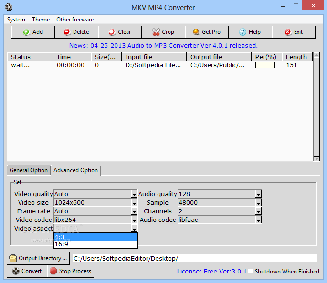The image size is (327, 283).
Task: Click the Get Pro smiley icon
Action: (196, 32)
